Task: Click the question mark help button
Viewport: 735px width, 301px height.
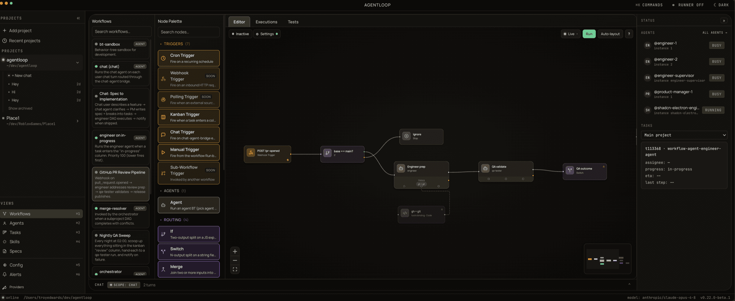Action: (629, 34)
